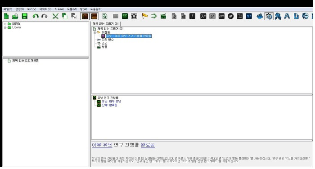The width and height of the screenshot is (315, 169).
Task: Click the pentagon element icon in toolbar
Action: pyautogui.click(x=134, y=16)
